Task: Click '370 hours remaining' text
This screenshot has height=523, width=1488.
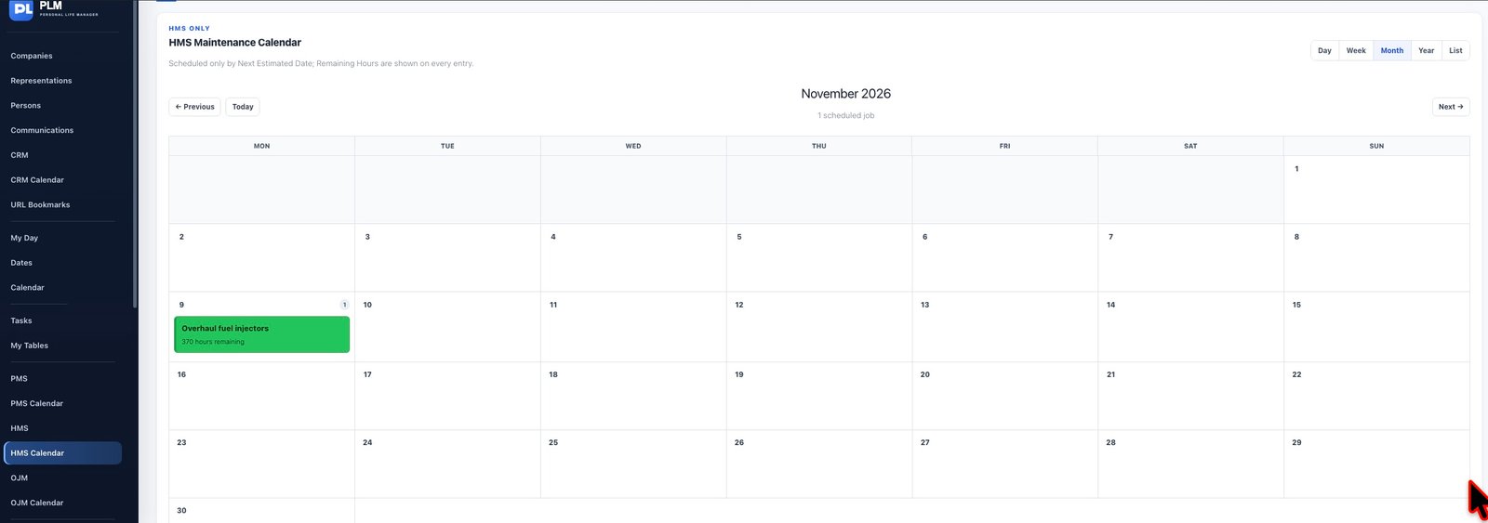Action: [213, 342]
